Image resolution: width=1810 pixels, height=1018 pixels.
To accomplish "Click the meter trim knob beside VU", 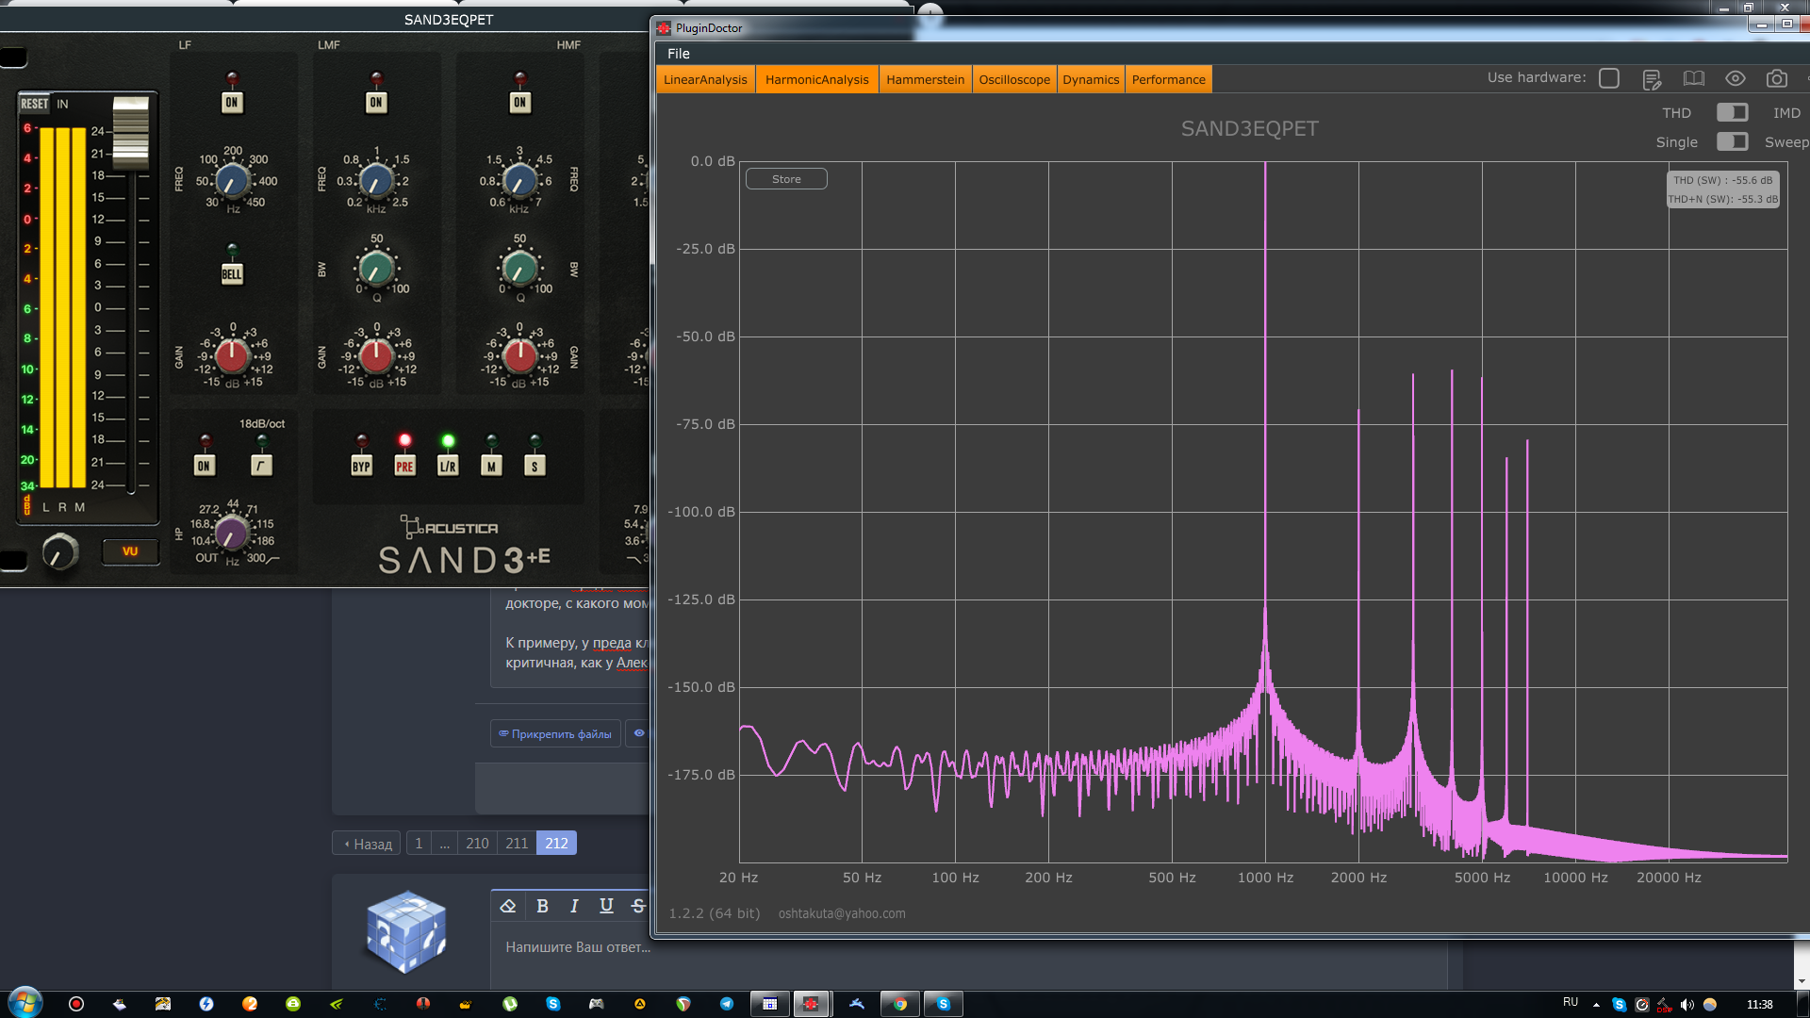I will tap(60, 552).
